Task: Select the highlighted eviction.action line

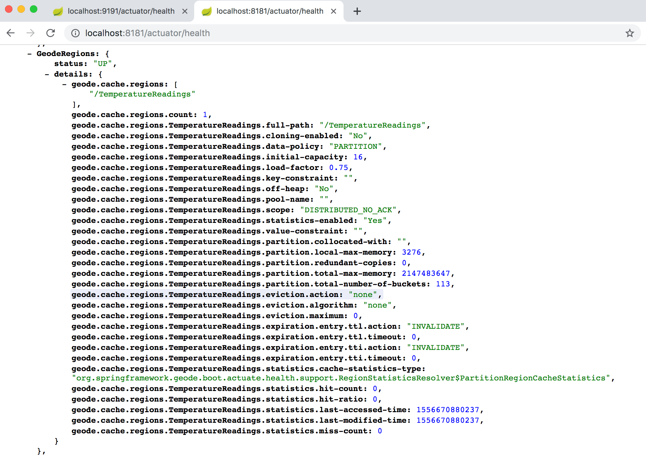Action: pos(227,294)
